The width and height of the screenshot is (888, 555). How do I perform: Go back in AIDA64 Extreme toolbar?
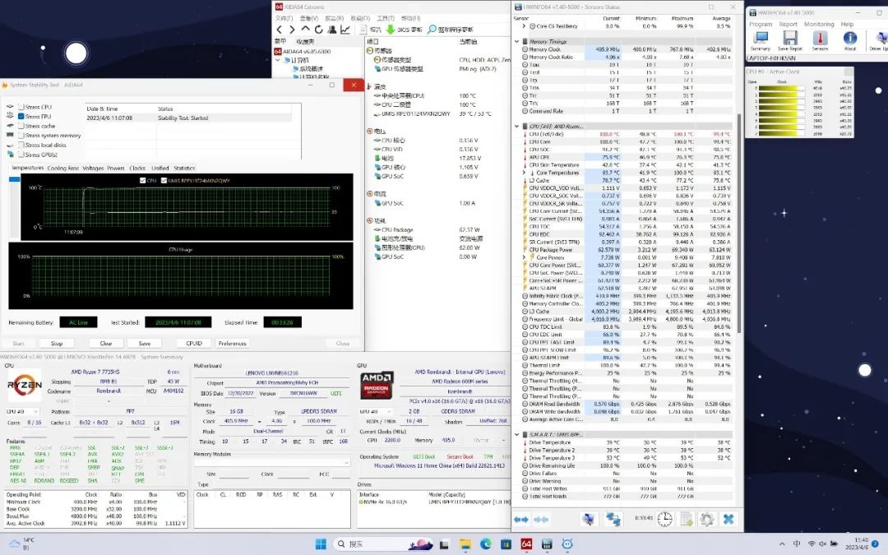[x=280, y=30]
